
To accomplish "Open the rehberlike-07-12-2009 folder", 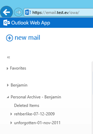I will tap(34, 114).
